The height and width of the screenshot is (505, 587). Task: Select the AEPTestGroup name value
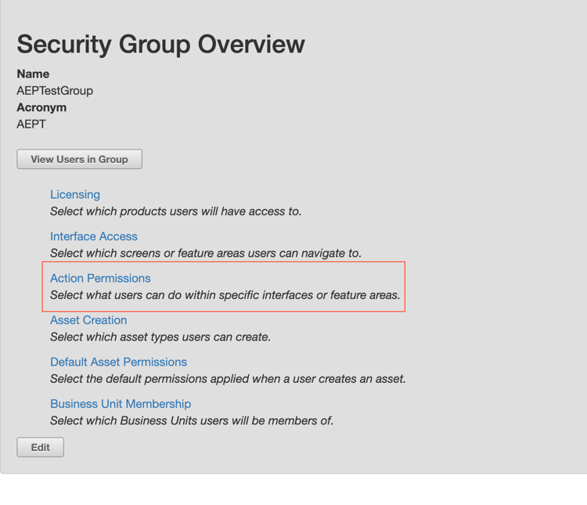55,91
